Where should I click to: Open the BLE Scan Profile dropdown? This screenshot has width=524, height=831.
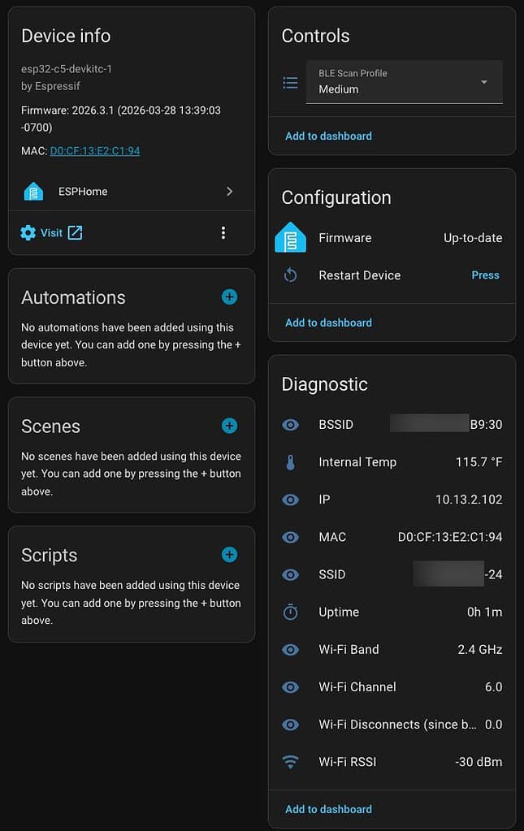pos(404,82)
